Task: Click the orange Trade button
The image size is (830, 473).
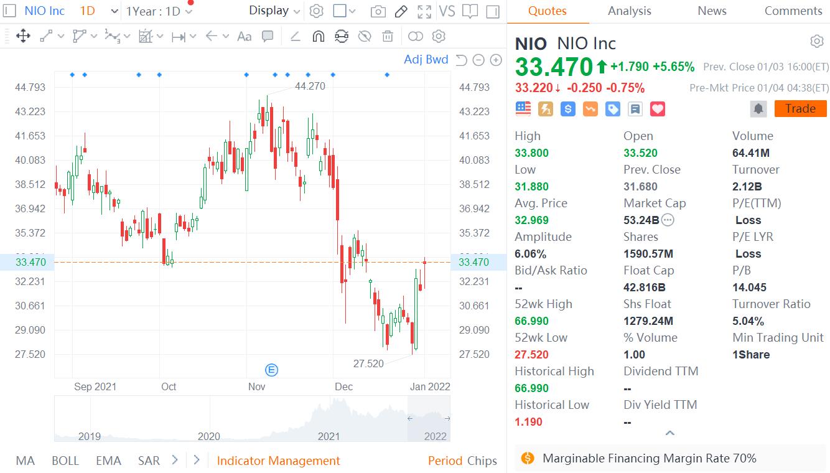Action: pos(800,108)
